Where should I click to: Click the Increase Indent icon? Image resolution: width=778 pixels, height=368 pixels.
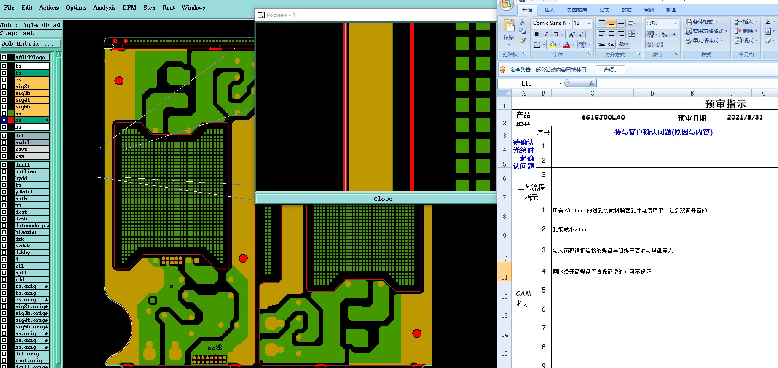[611, 44]
